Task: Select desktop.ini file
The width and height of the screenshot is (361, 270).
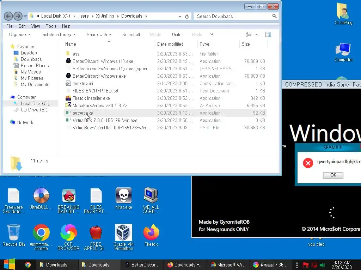Action: (165, 83)
